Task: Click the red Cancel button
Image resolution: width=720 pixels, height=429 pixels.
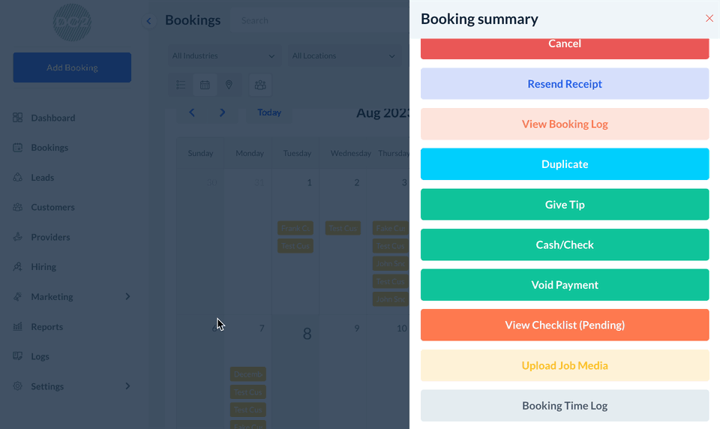Action: 564,49
